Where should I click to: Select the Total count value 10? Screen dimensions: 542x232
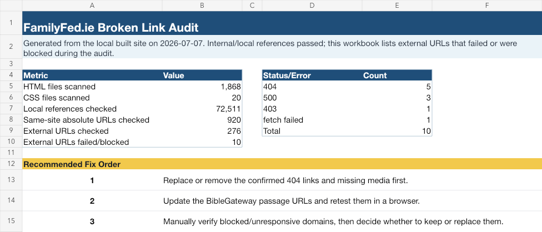click(397, 131)
